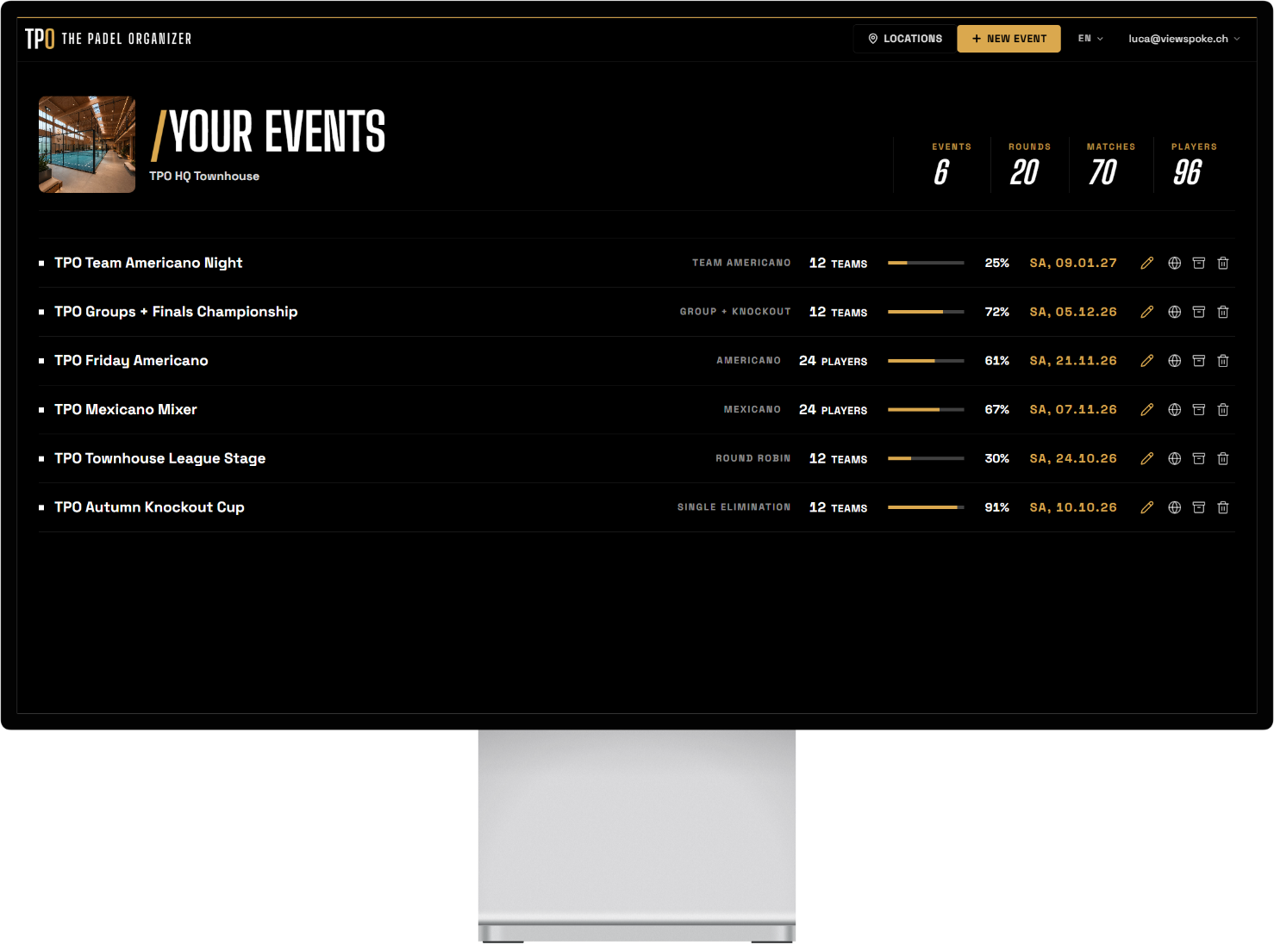Viewport: 1274px width, 944px height.
Task: Open globe icon for TPO Groups + Finals Championship
Action: (x=1174, y=312)
